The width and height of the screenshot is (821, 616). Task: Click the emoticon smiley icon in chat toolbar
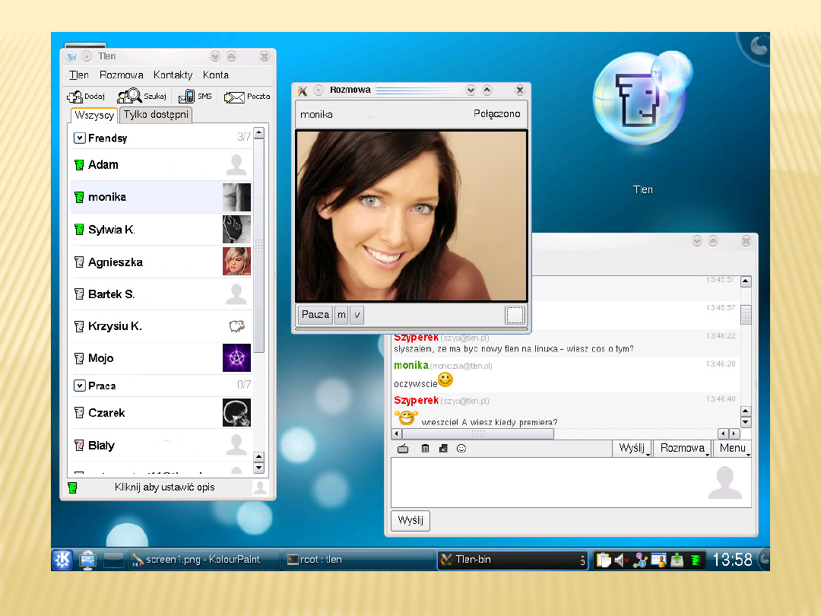coord(461,449)
